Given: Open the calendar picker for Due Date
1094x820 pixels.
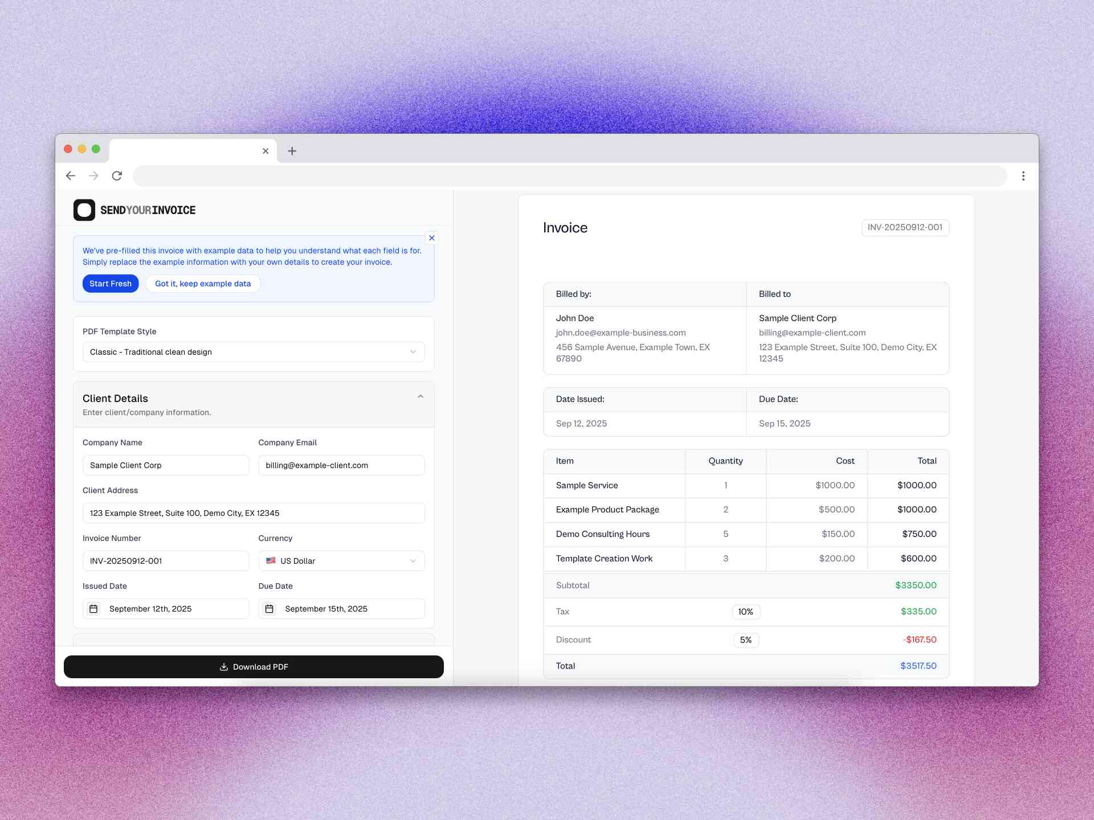Looking at the screenshot, I should coord(270,608).
